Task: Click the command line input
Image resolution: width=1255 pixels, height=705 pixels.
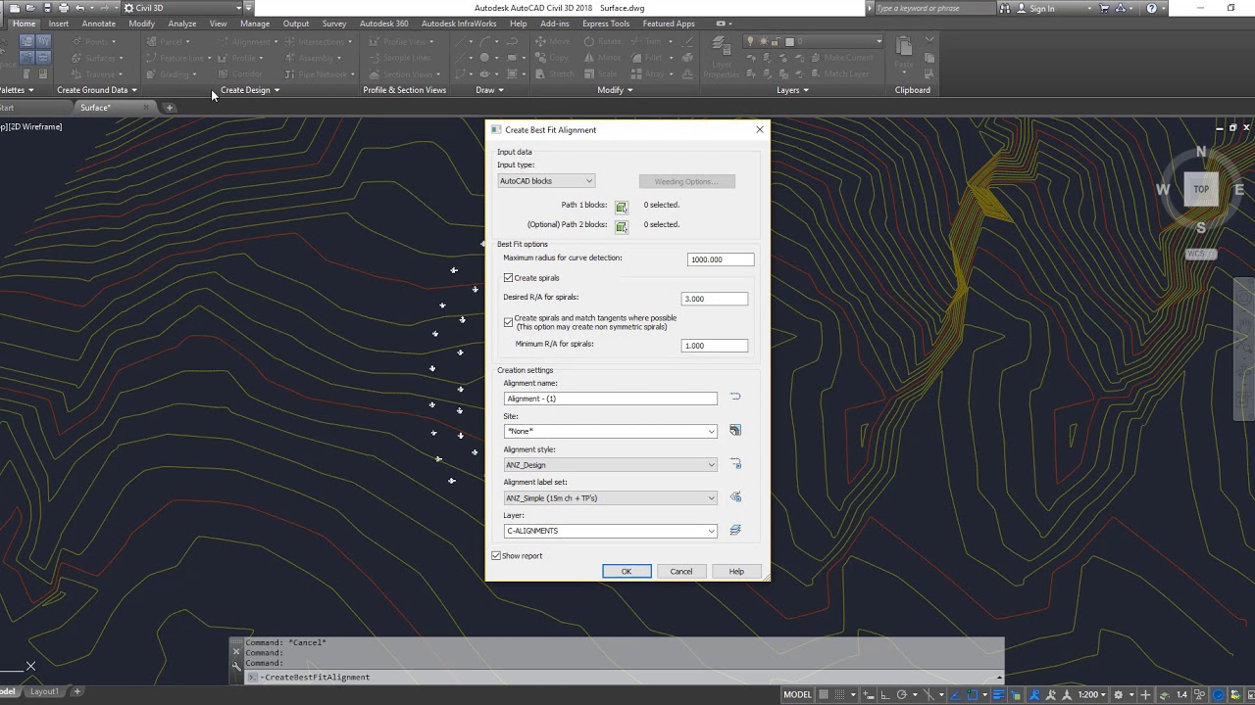Action: pyautogui.click(x=627, y=678)
